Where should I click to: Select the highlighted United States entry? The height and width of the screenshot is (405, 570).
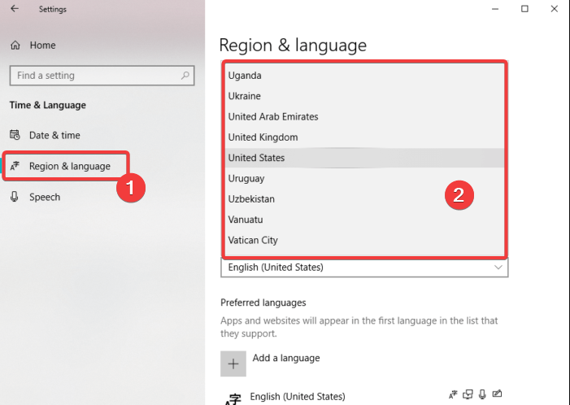364,158
